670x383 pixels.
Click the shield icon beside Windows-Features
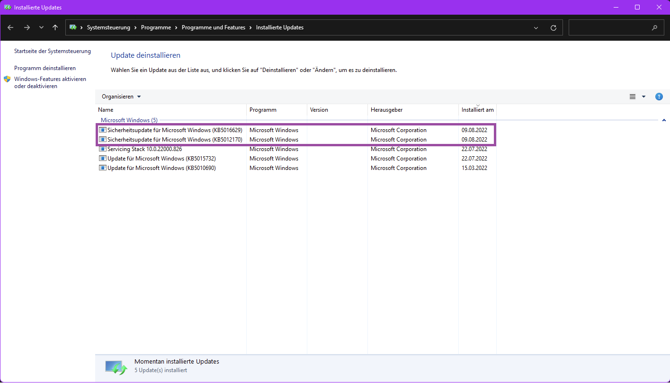tap(7, 79)
